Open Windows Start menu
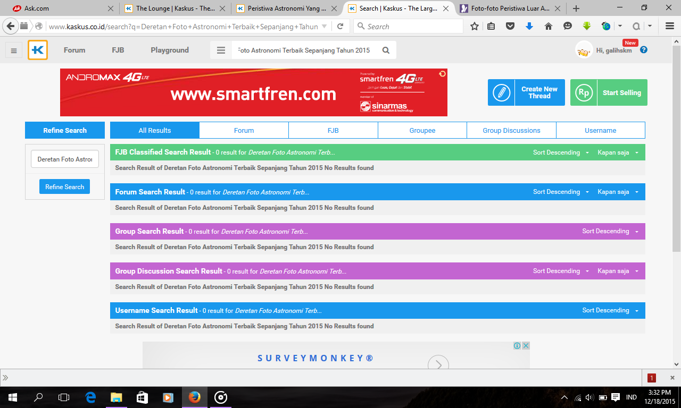Image resolution: width=681 pixels, height=408 pixels. 13,397
